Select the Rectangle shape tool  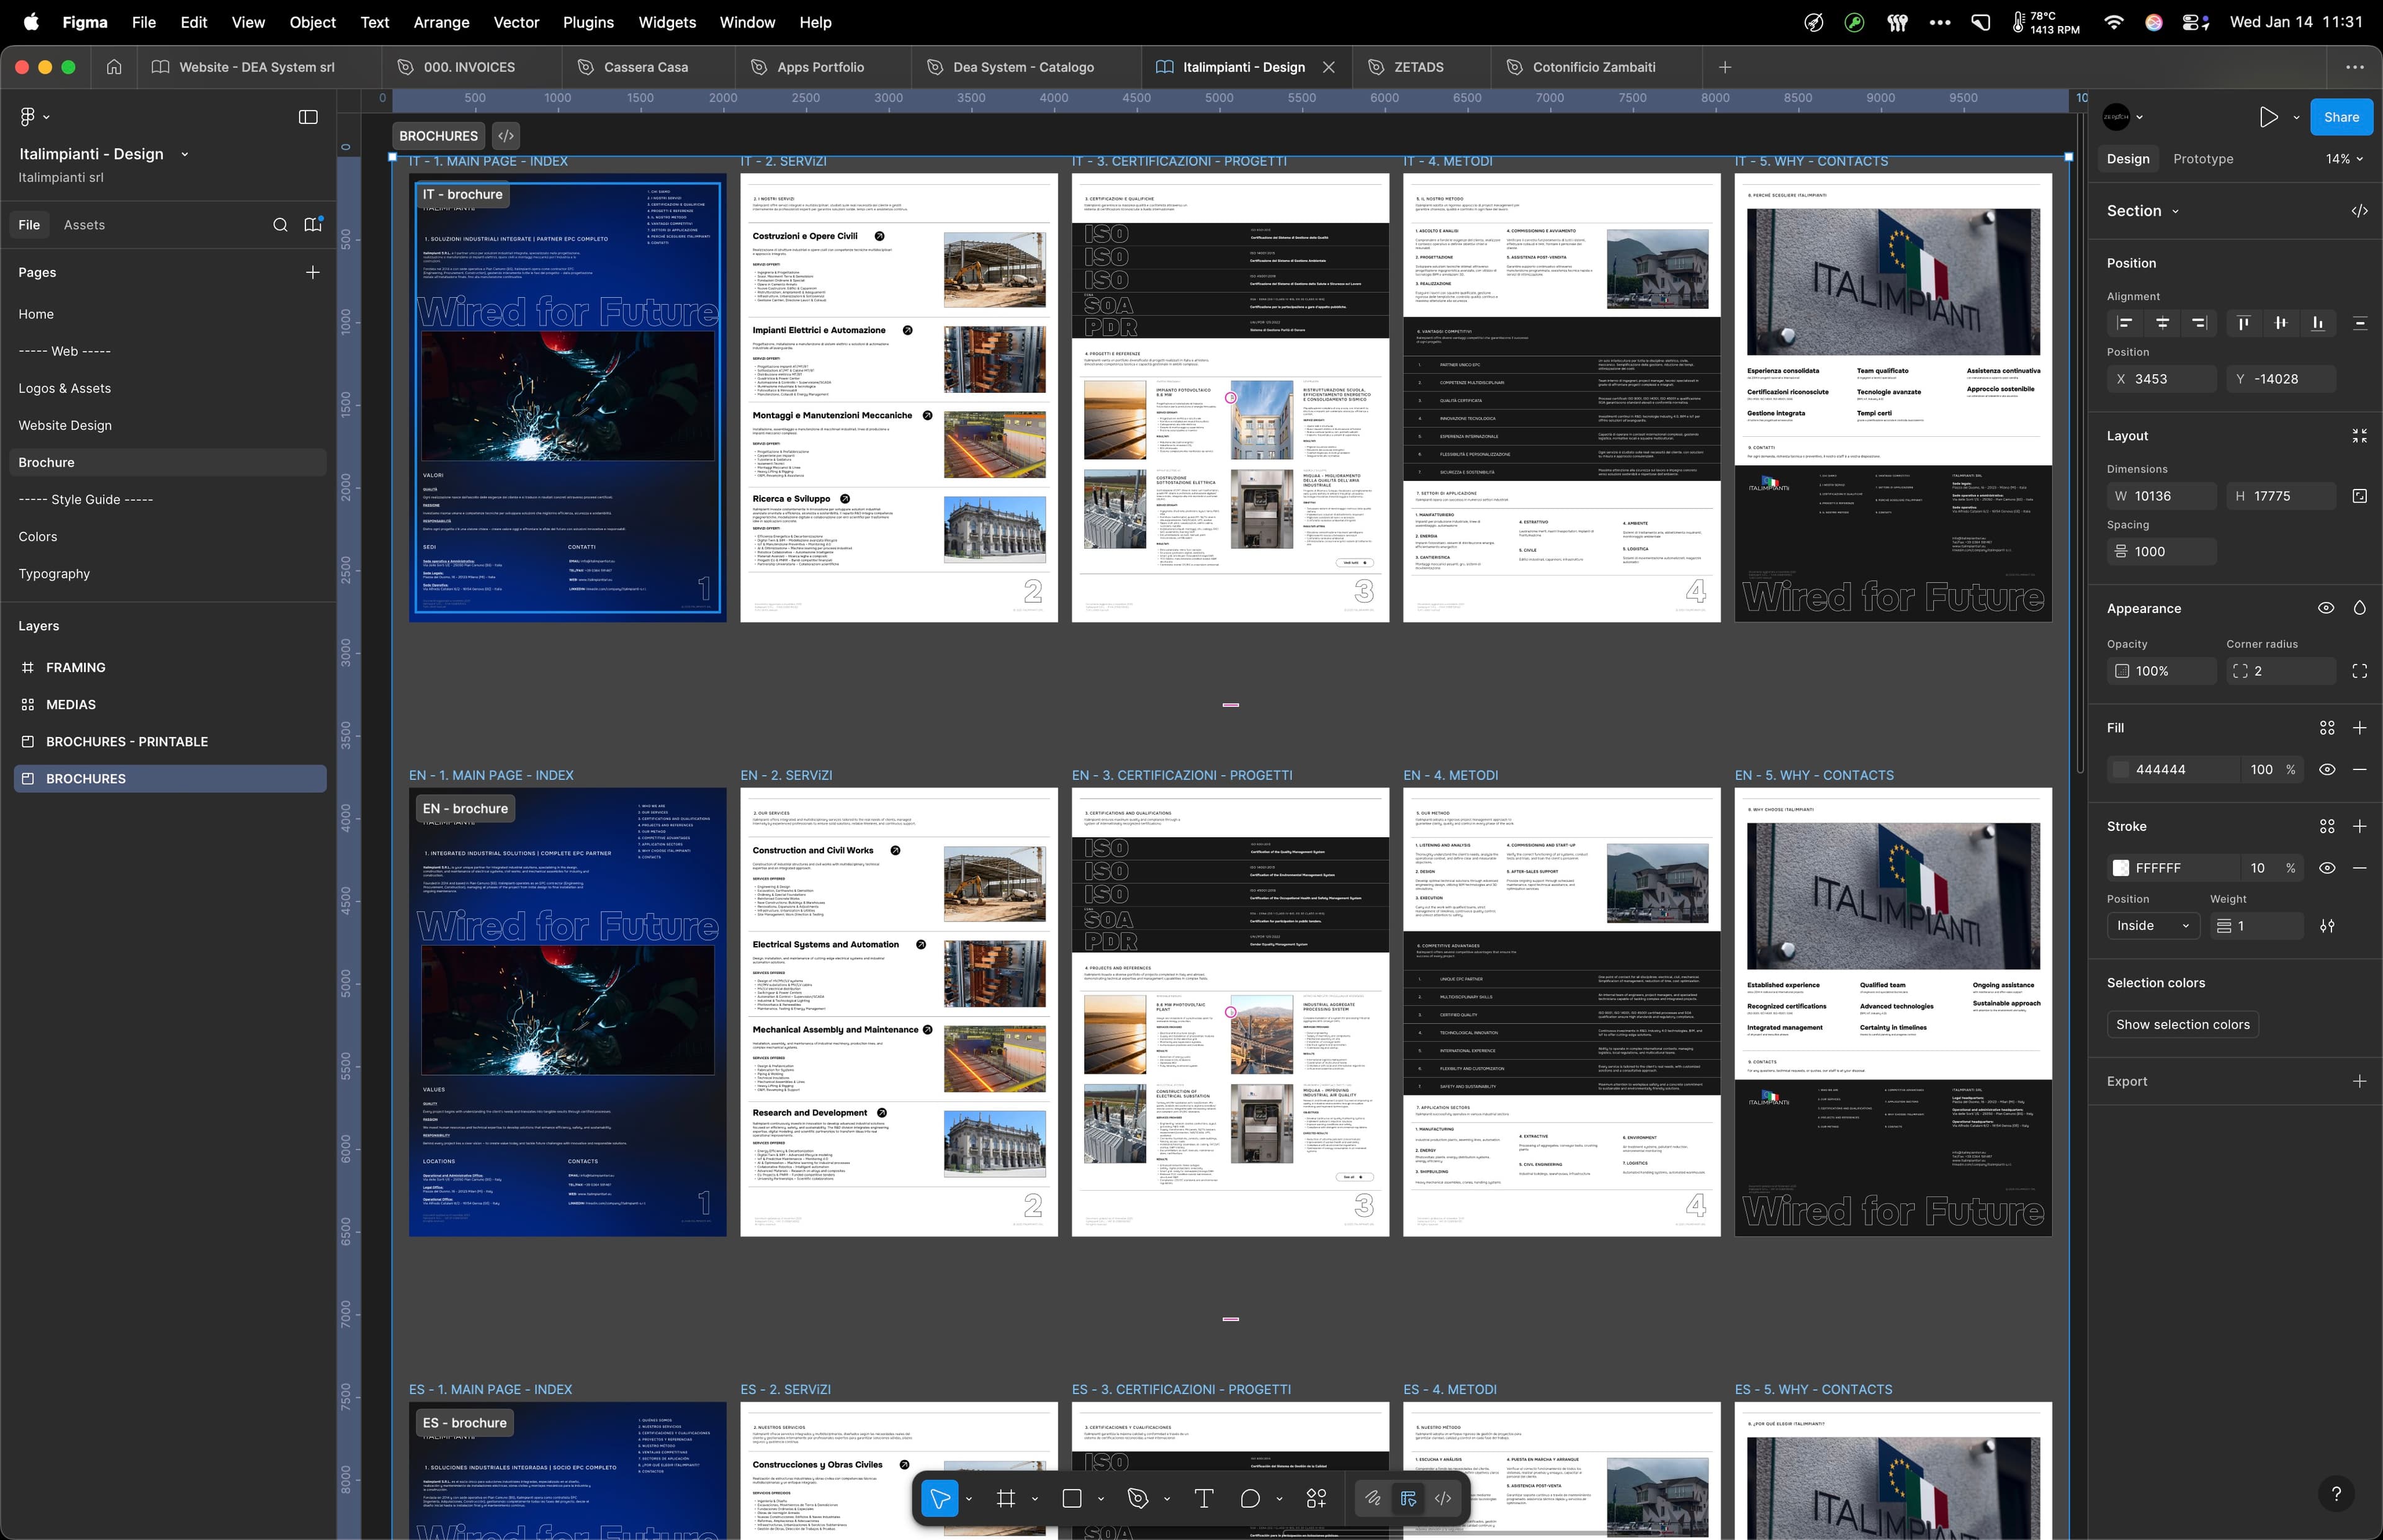(x=1072, y=1498)
